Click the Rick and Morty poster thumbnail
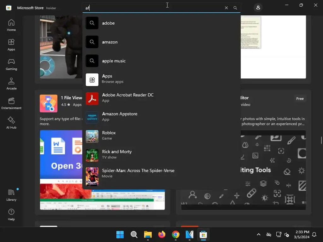This screenshot has height=242, width=323. point(92,155)
